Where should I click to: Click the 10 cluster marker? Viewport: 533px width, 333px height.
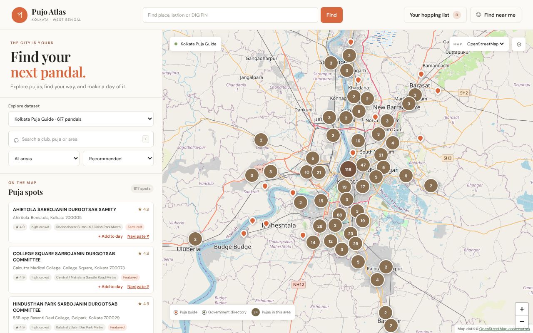tap(307, 172)
